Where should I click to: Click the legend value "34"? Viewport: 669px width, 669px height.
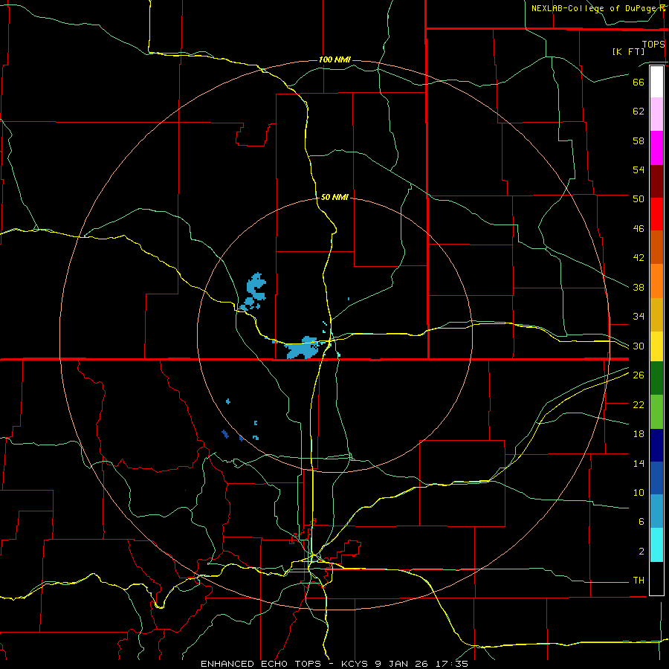(x=639, y=316)
